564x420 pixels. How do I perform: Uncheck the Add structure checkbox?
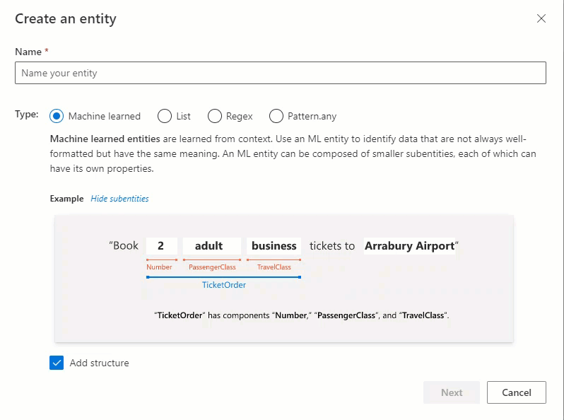[x=57, y=363]
